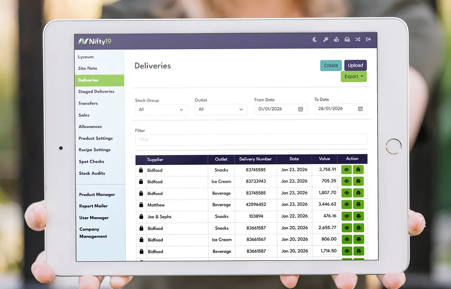Viewport: 451px width, 289px height.
Task: Expand the Stock Group dropdown
Action: [161, 110]
